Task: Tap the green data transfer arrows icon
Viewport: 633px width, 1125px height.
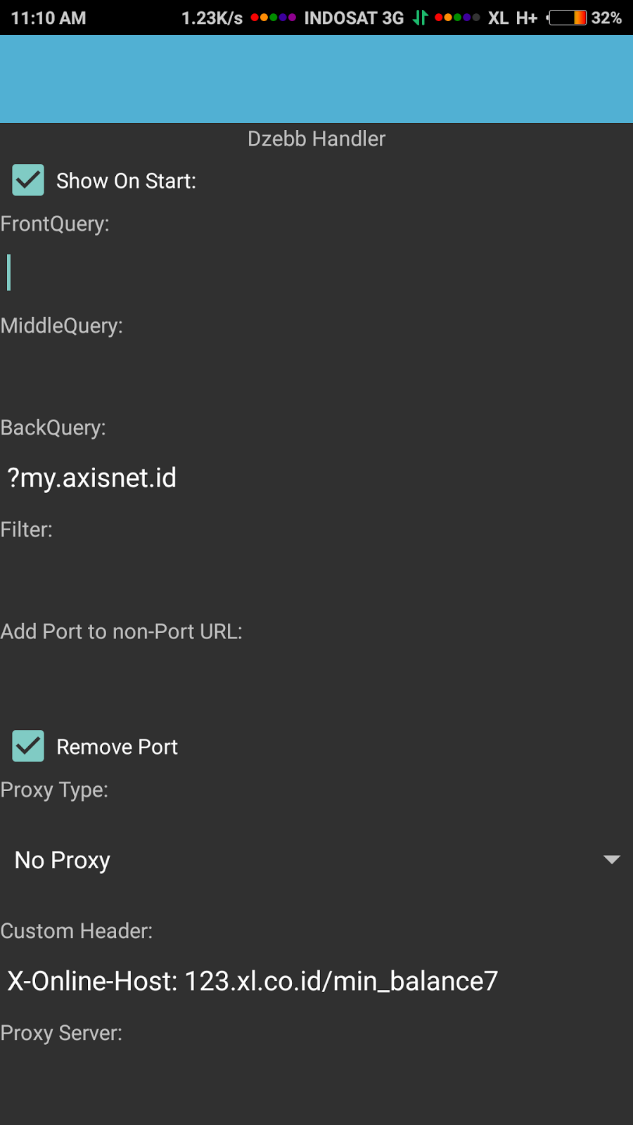Action: (x=420, y=18)
